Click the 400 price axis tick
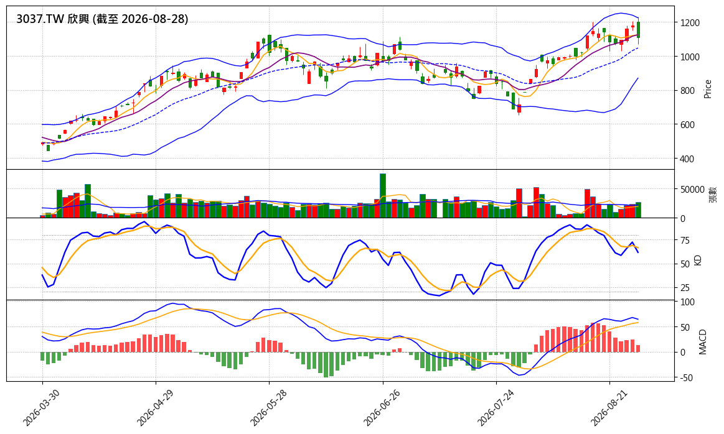This screenshot has width=724, height=434. (687, 159)
